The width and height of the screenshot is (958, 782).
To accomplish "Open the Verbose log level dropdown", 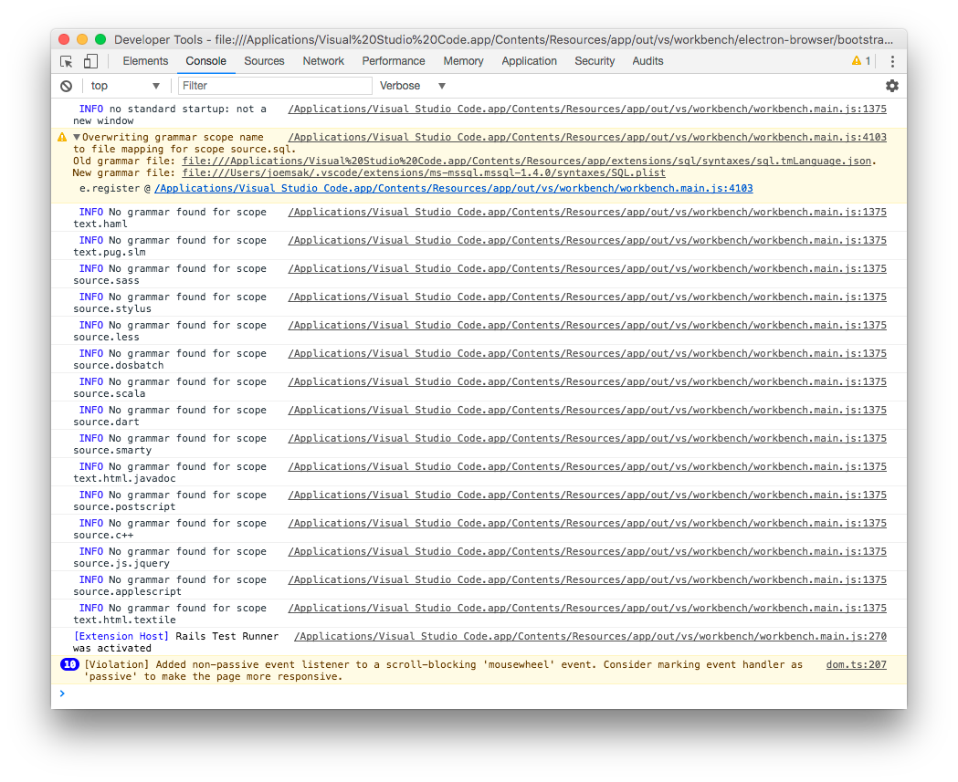I will (411, 85).
